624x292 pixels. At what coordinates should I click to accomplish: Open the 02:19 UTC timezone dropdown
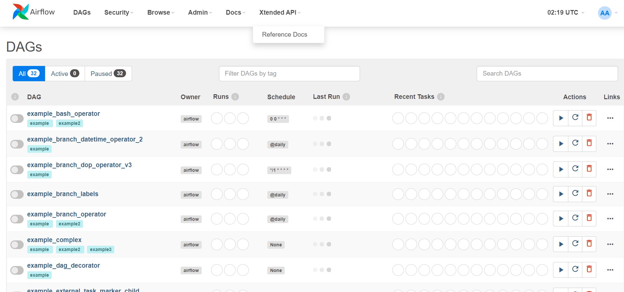pyautogui.click(x=566, y=12)
